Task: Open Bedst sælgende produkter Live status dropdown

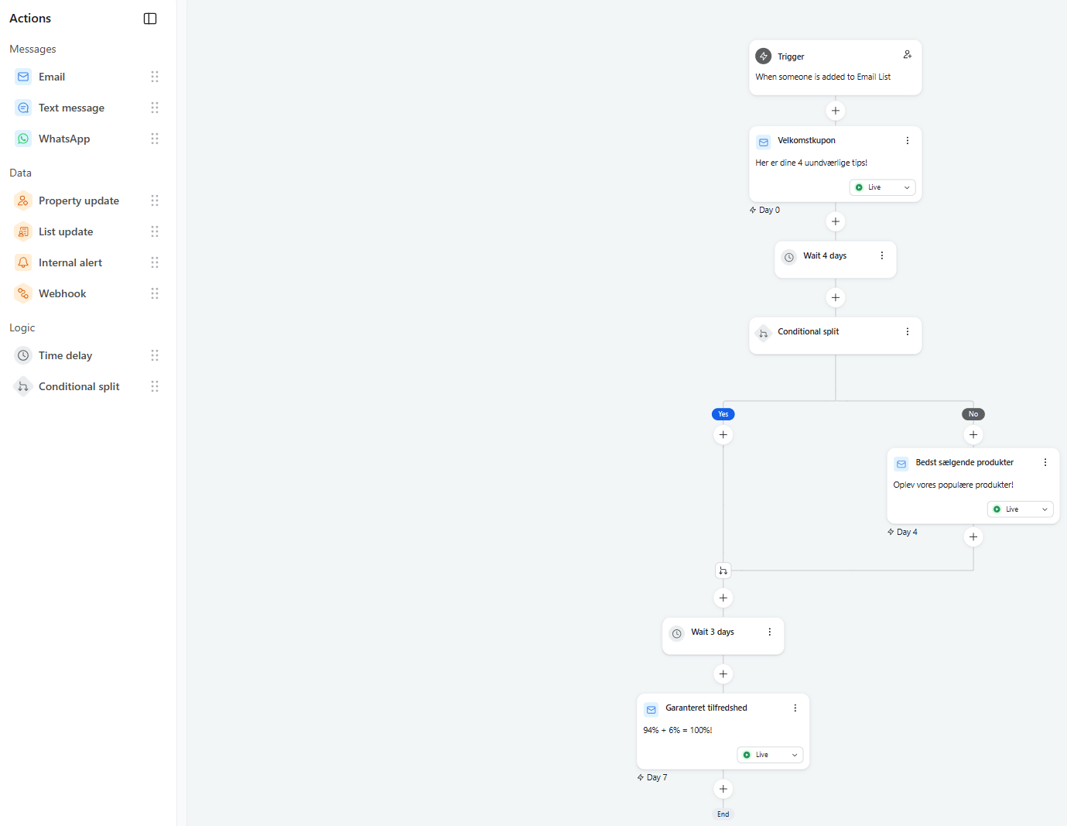Action: (x=1021, y=509)
